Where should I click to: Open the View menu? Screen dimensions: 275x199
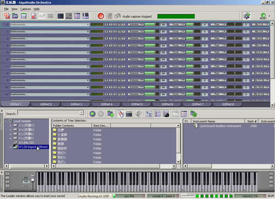click(14, 9)
